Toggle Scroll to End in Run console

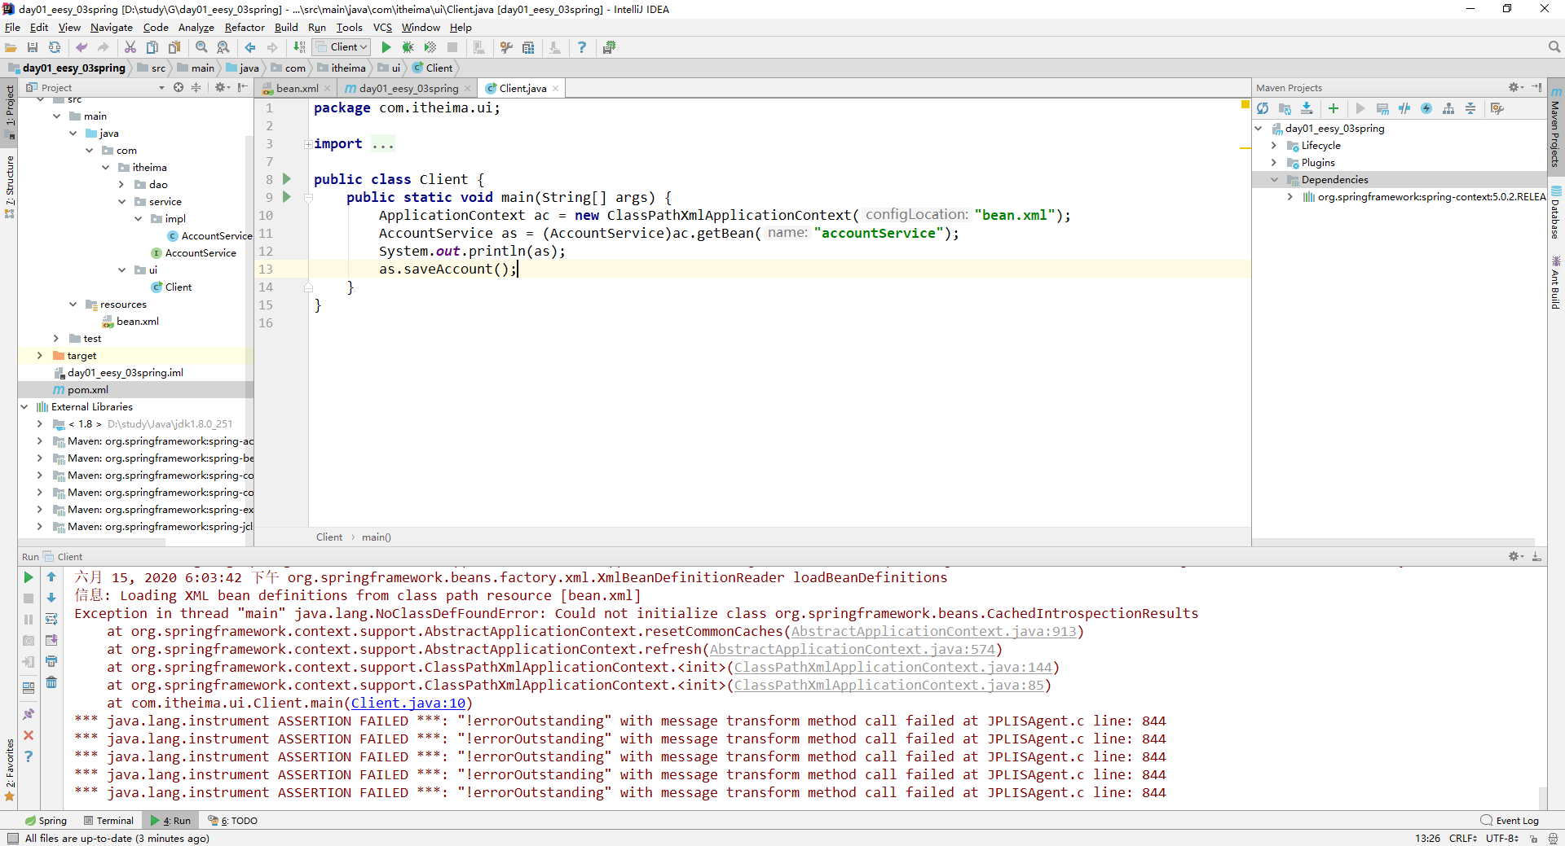[51, 640]
